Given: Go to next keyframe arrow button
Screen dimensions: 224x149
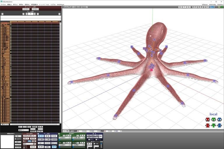Looking at the screenshot, I should tap(38, 14).
